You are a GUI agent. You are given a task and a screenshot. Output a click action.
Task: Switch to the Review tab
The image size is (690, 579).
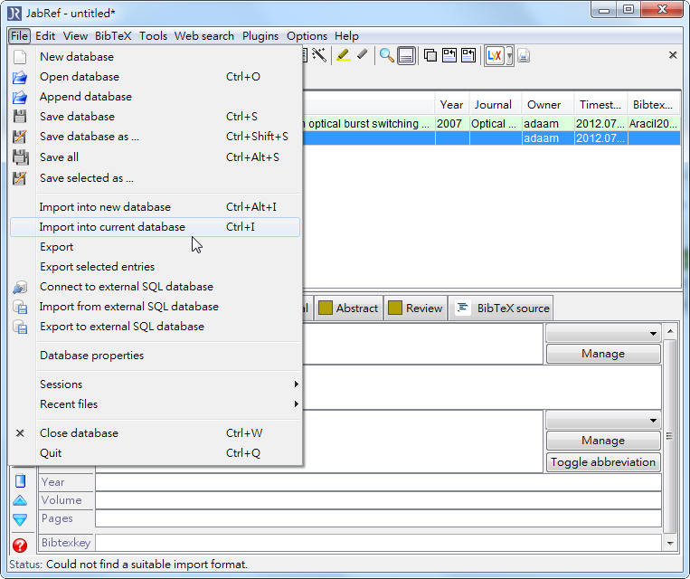[x=415, y=308]
